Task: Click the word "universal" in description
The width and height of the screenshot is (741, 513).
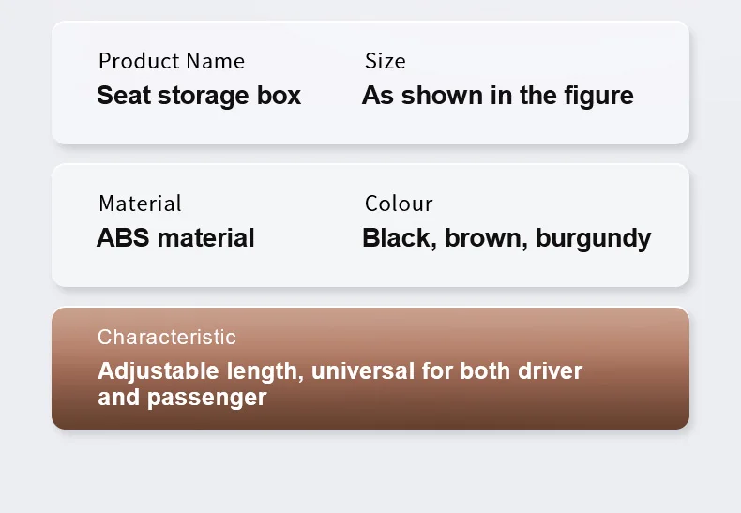Action: coord(362,370)
